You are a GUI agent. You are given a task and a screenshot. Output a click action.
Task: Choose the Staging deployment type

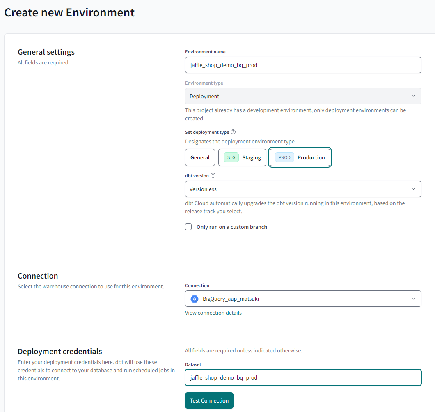click(242, 157)
